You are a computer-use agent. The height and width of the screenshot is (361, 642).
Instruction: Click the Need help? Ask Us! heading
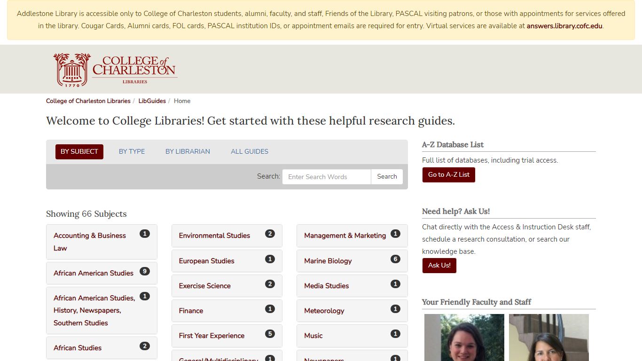click(x=456, y=212)
